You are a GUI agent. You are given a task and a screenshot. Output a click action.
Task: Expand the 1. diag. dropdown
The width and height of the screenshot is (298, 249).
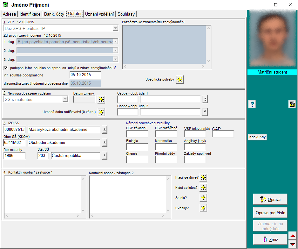[x=115, y=41]
